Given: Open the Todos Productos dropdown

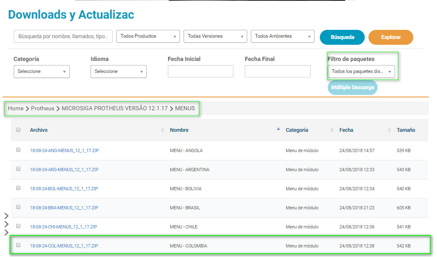Looking at the screenshot, I should click(x=148, y=36).
